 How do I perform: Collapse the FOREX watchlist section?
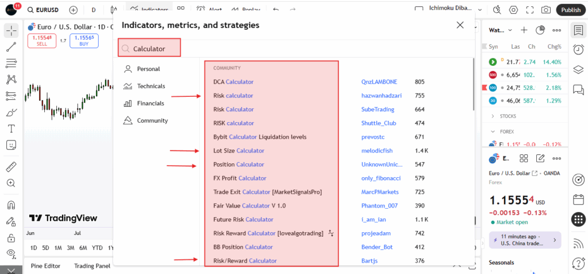tap(493, 131)
